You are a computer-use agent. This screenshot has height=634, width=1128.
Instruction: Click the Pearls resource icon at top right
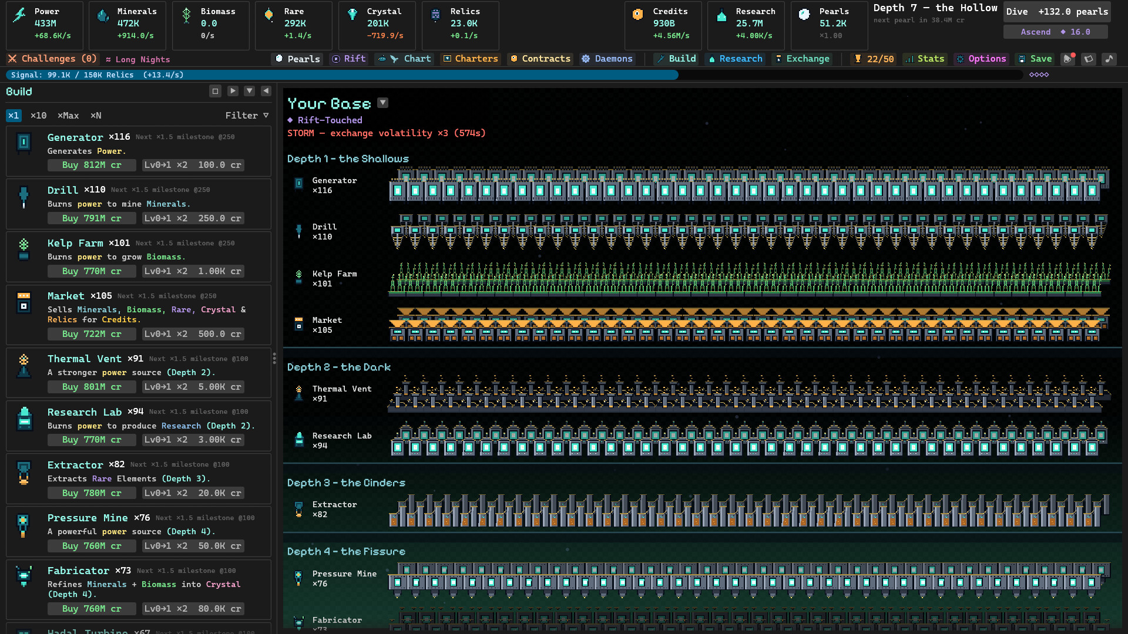(804, 15)
